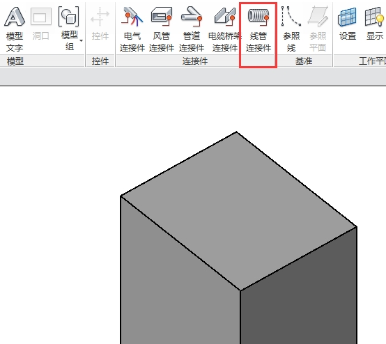Click the greyed Opening (洞口) tool
Image resolution: width=386 pixels, height=344 pixels.
41,24
